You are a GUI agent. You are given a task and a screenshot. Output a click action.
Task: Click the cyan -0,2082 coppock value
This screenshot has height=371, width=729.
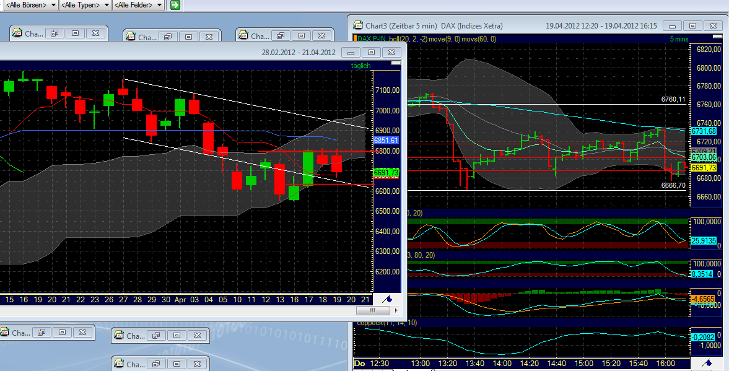coord(704,337)
